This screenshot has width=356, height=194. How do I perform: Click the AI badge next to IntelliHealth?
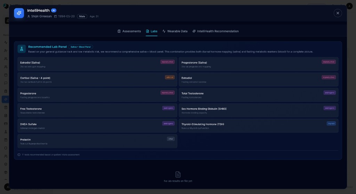(54, 10)
